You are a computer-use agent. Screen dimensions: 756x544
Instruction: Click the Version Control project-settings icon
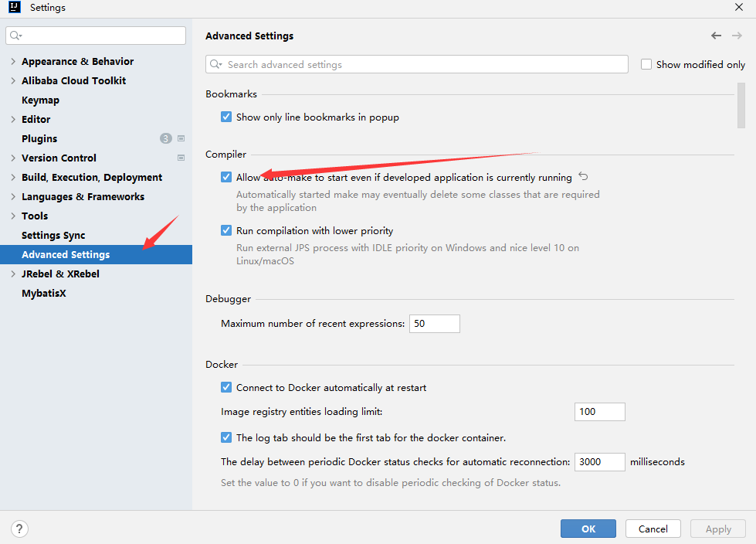coord(181,158)
